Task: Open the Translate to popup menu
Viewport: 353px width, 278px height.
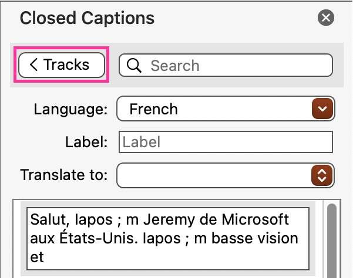Action: pyautogui.click(x=226, y=175)
